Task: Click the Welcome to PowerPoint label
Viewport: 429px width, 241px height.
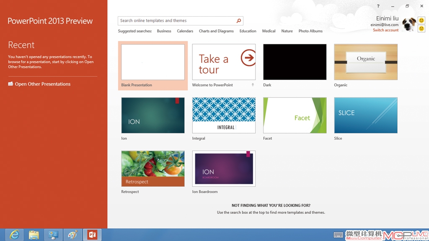Action: 212,85
